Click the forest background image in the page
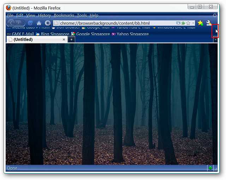 [112, 104]
